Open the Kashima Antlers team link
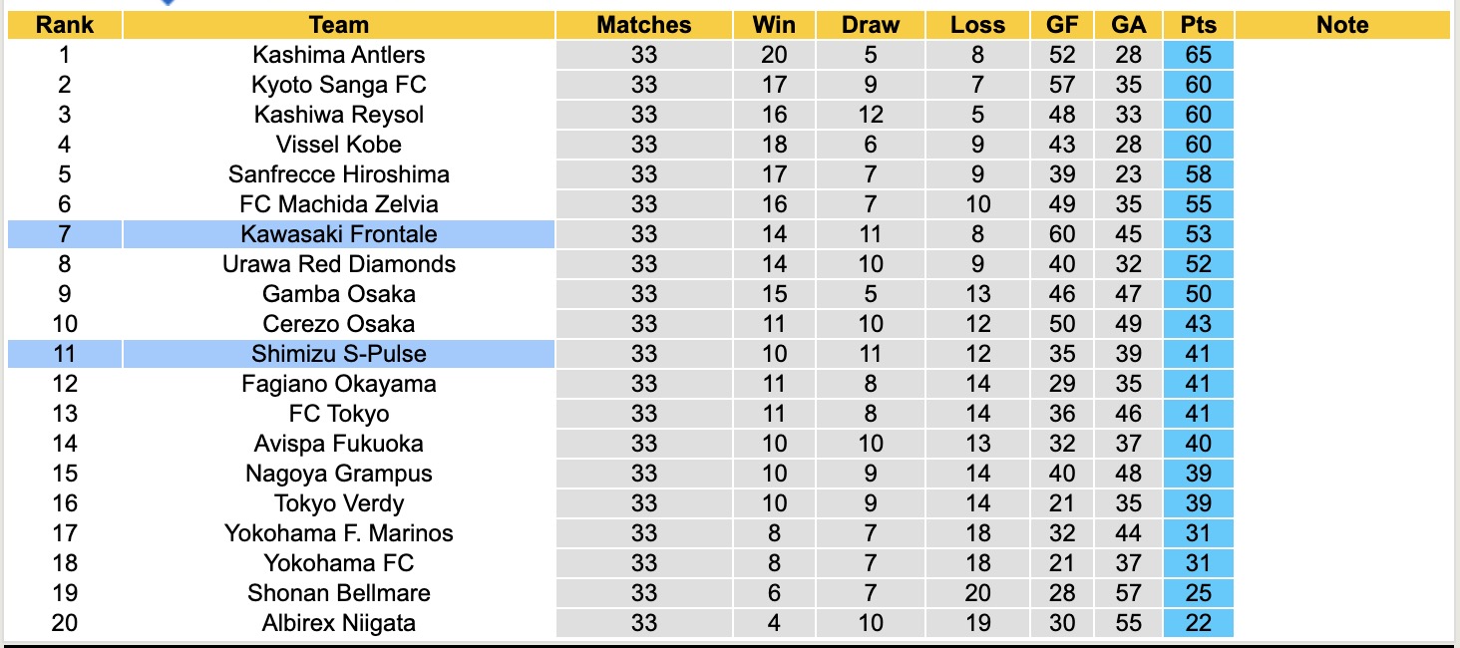This screenshot has width=1460, height=648. pyautogui.click(x=339, y=55)
